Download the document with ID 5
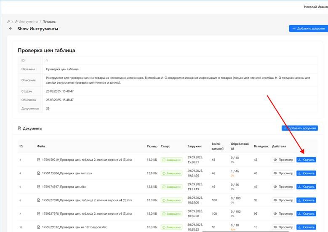328x232 pixels. click(x=306, y=187)
